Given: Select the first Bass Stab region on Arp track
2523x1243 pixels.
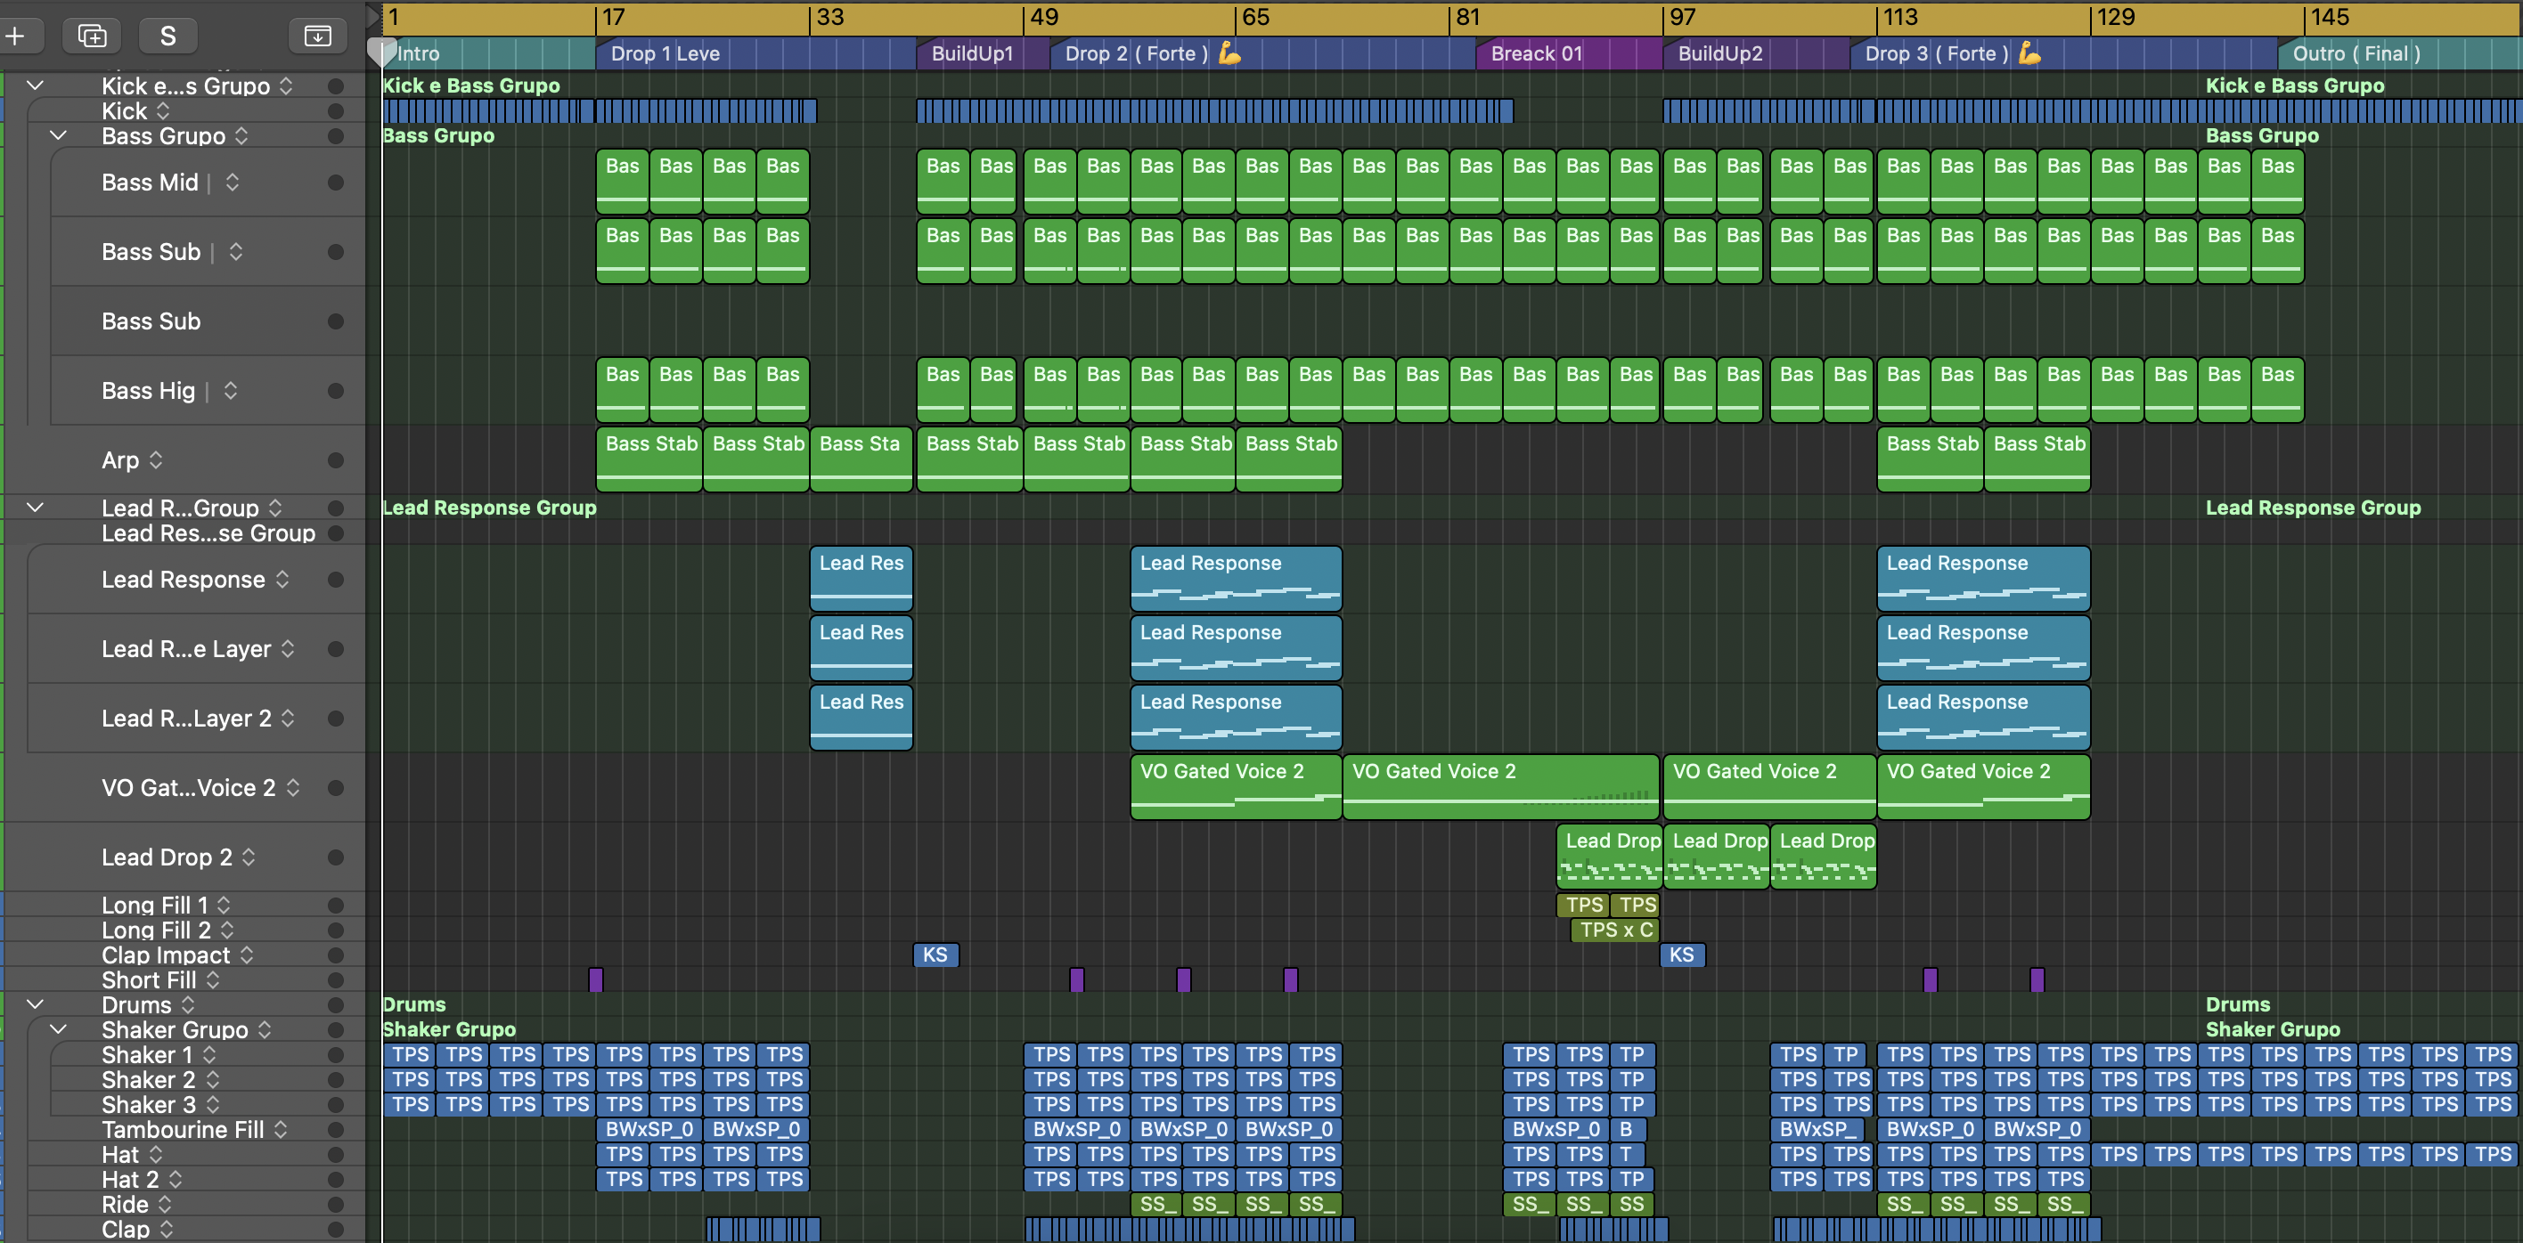Looking at the screenshot, I should [x=649, y=459].
